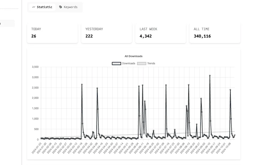This screenshot has width=275, height=165.
Task: Click the tag icon beside Keywords
Action: [60, 7]
